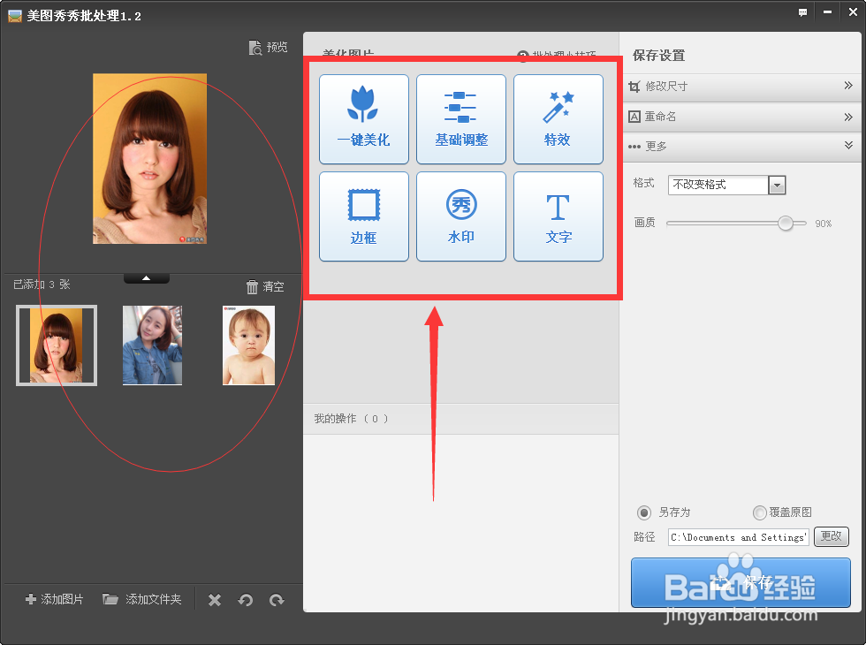The width and height of the screenshot is (866, 645).
Task: Minimize the 美图秀秀批处理 window
Action: pos(827,12)
